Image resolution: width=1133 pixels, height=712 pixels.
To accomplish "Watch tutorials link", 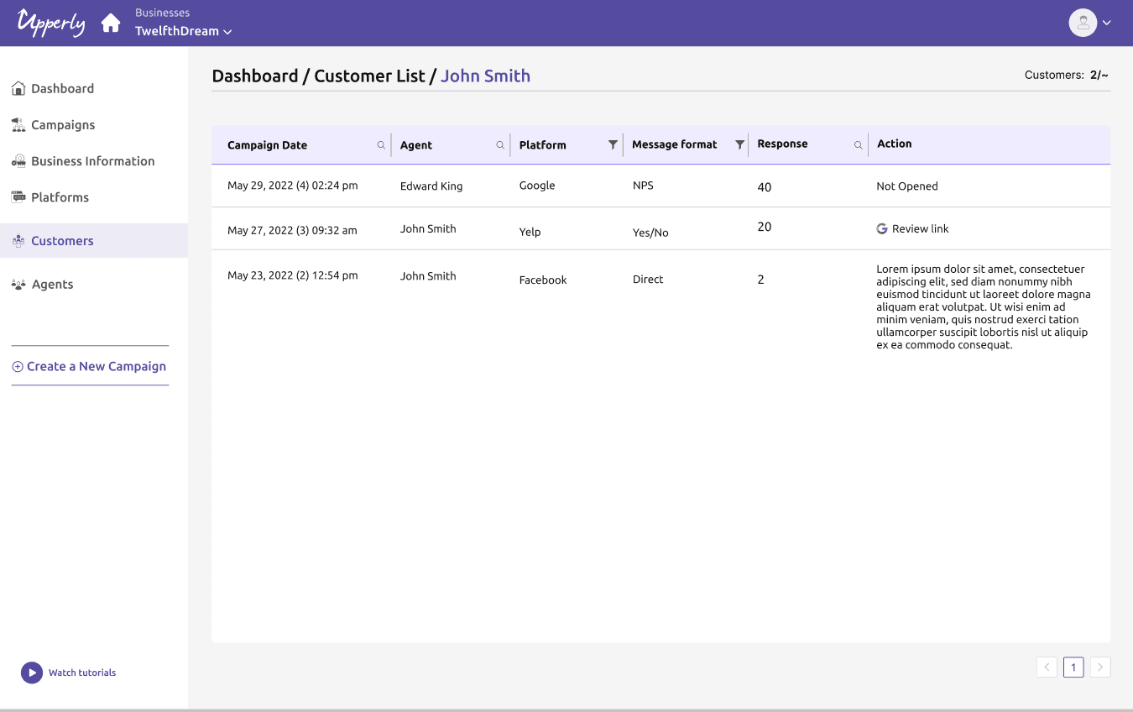I will [82, 673].
